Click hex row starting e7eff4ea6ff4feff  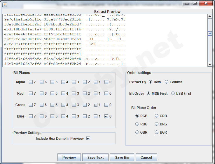click(x=64, y=34)
